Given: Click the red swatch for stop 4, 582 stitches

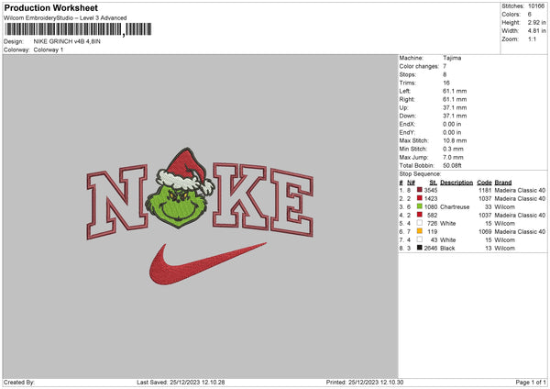Looking at the screenshot, I should point(419,215).
